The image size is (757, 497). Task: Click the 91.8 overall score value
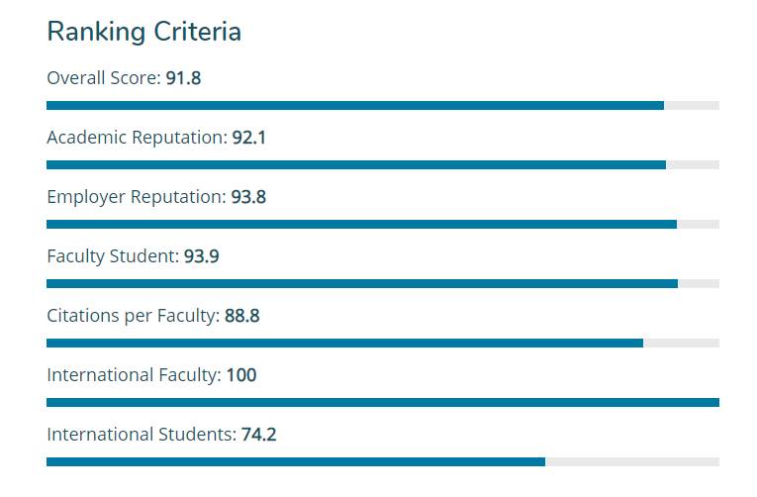click(183, 78)
